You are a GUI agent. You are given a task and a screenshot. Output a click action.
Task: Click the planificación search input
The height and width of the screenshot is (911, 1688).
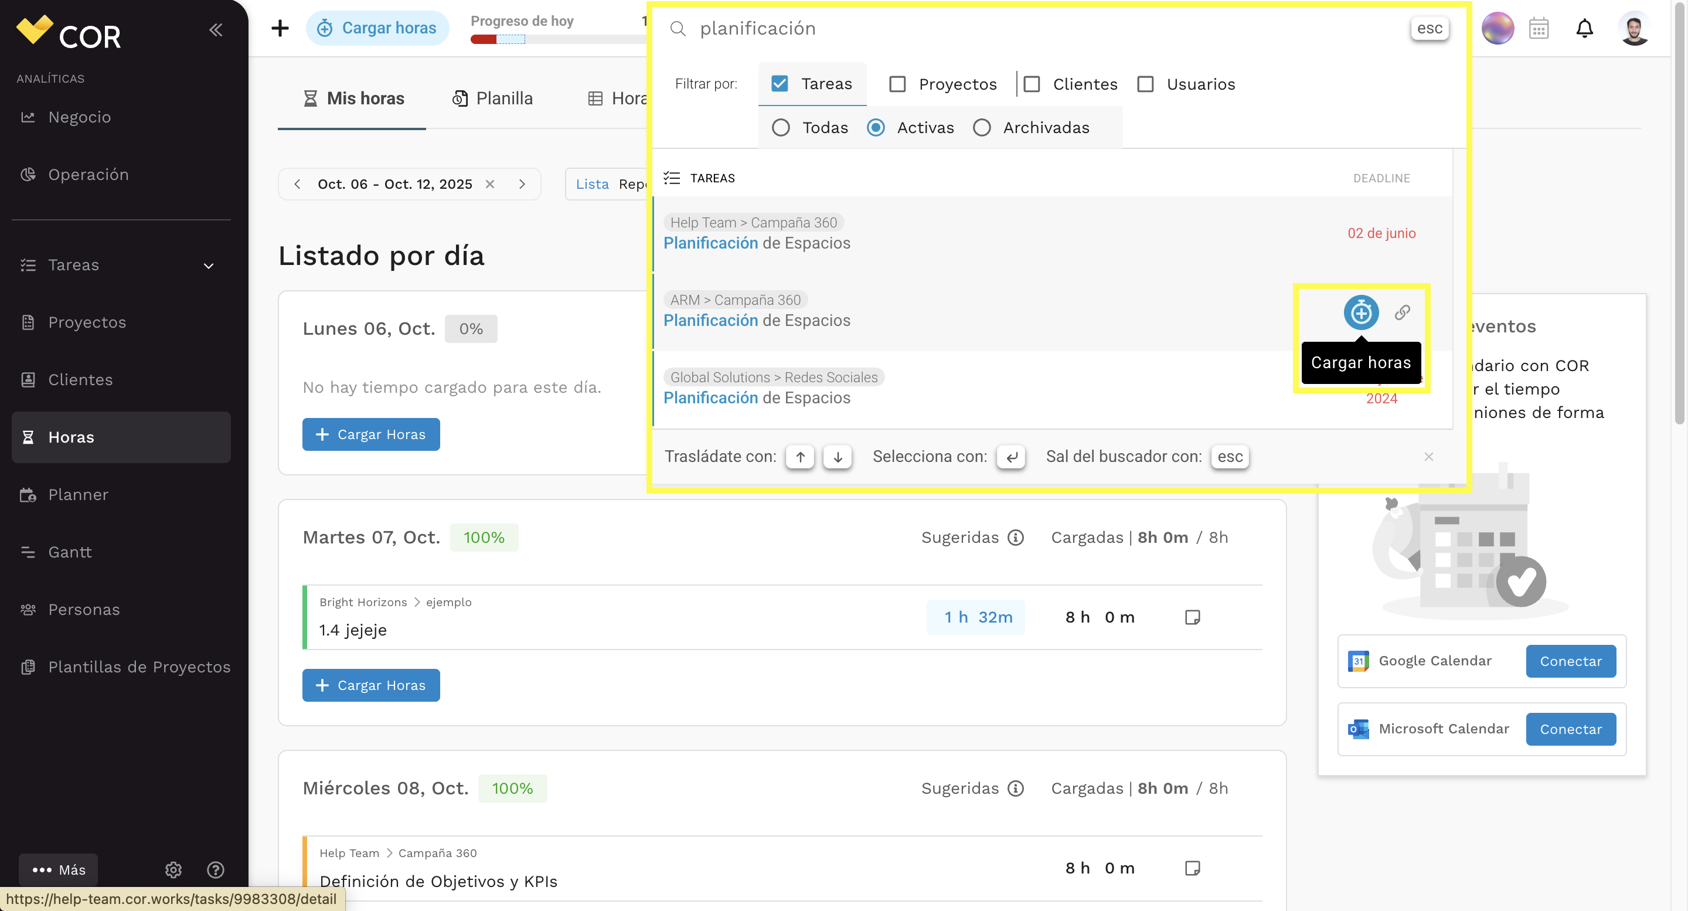point(1049,28)
